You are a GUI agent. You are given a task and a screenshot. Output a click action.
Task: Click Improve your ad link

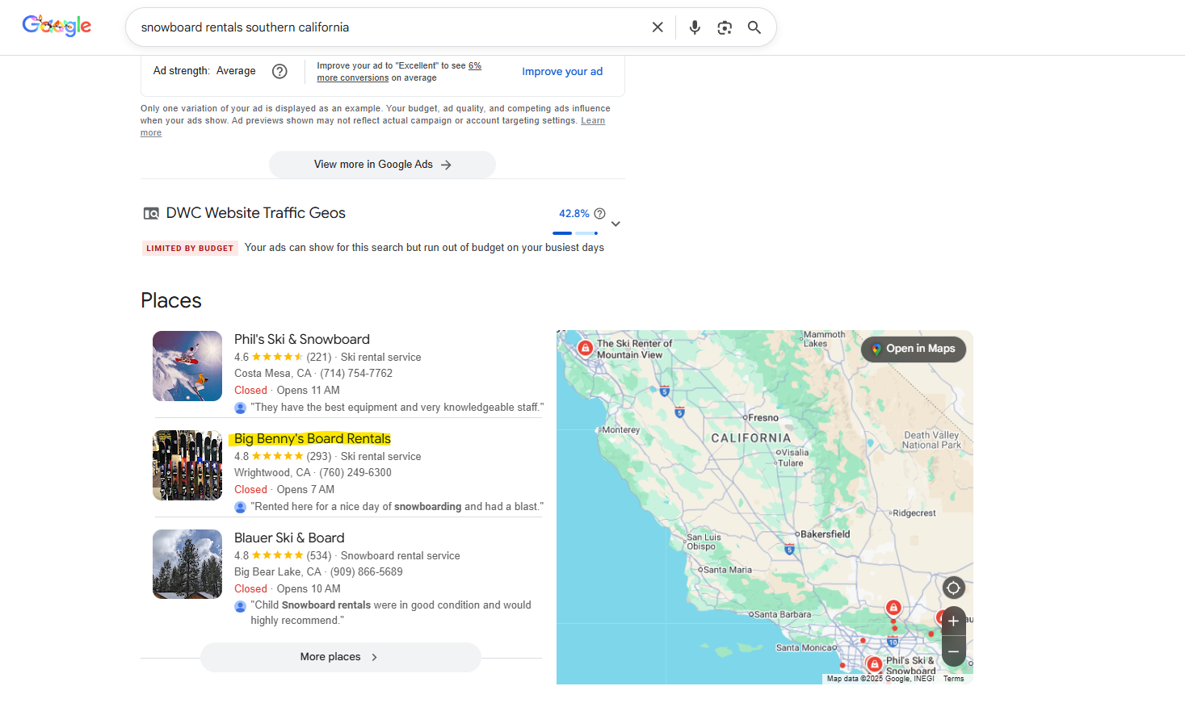coord(562,72)
